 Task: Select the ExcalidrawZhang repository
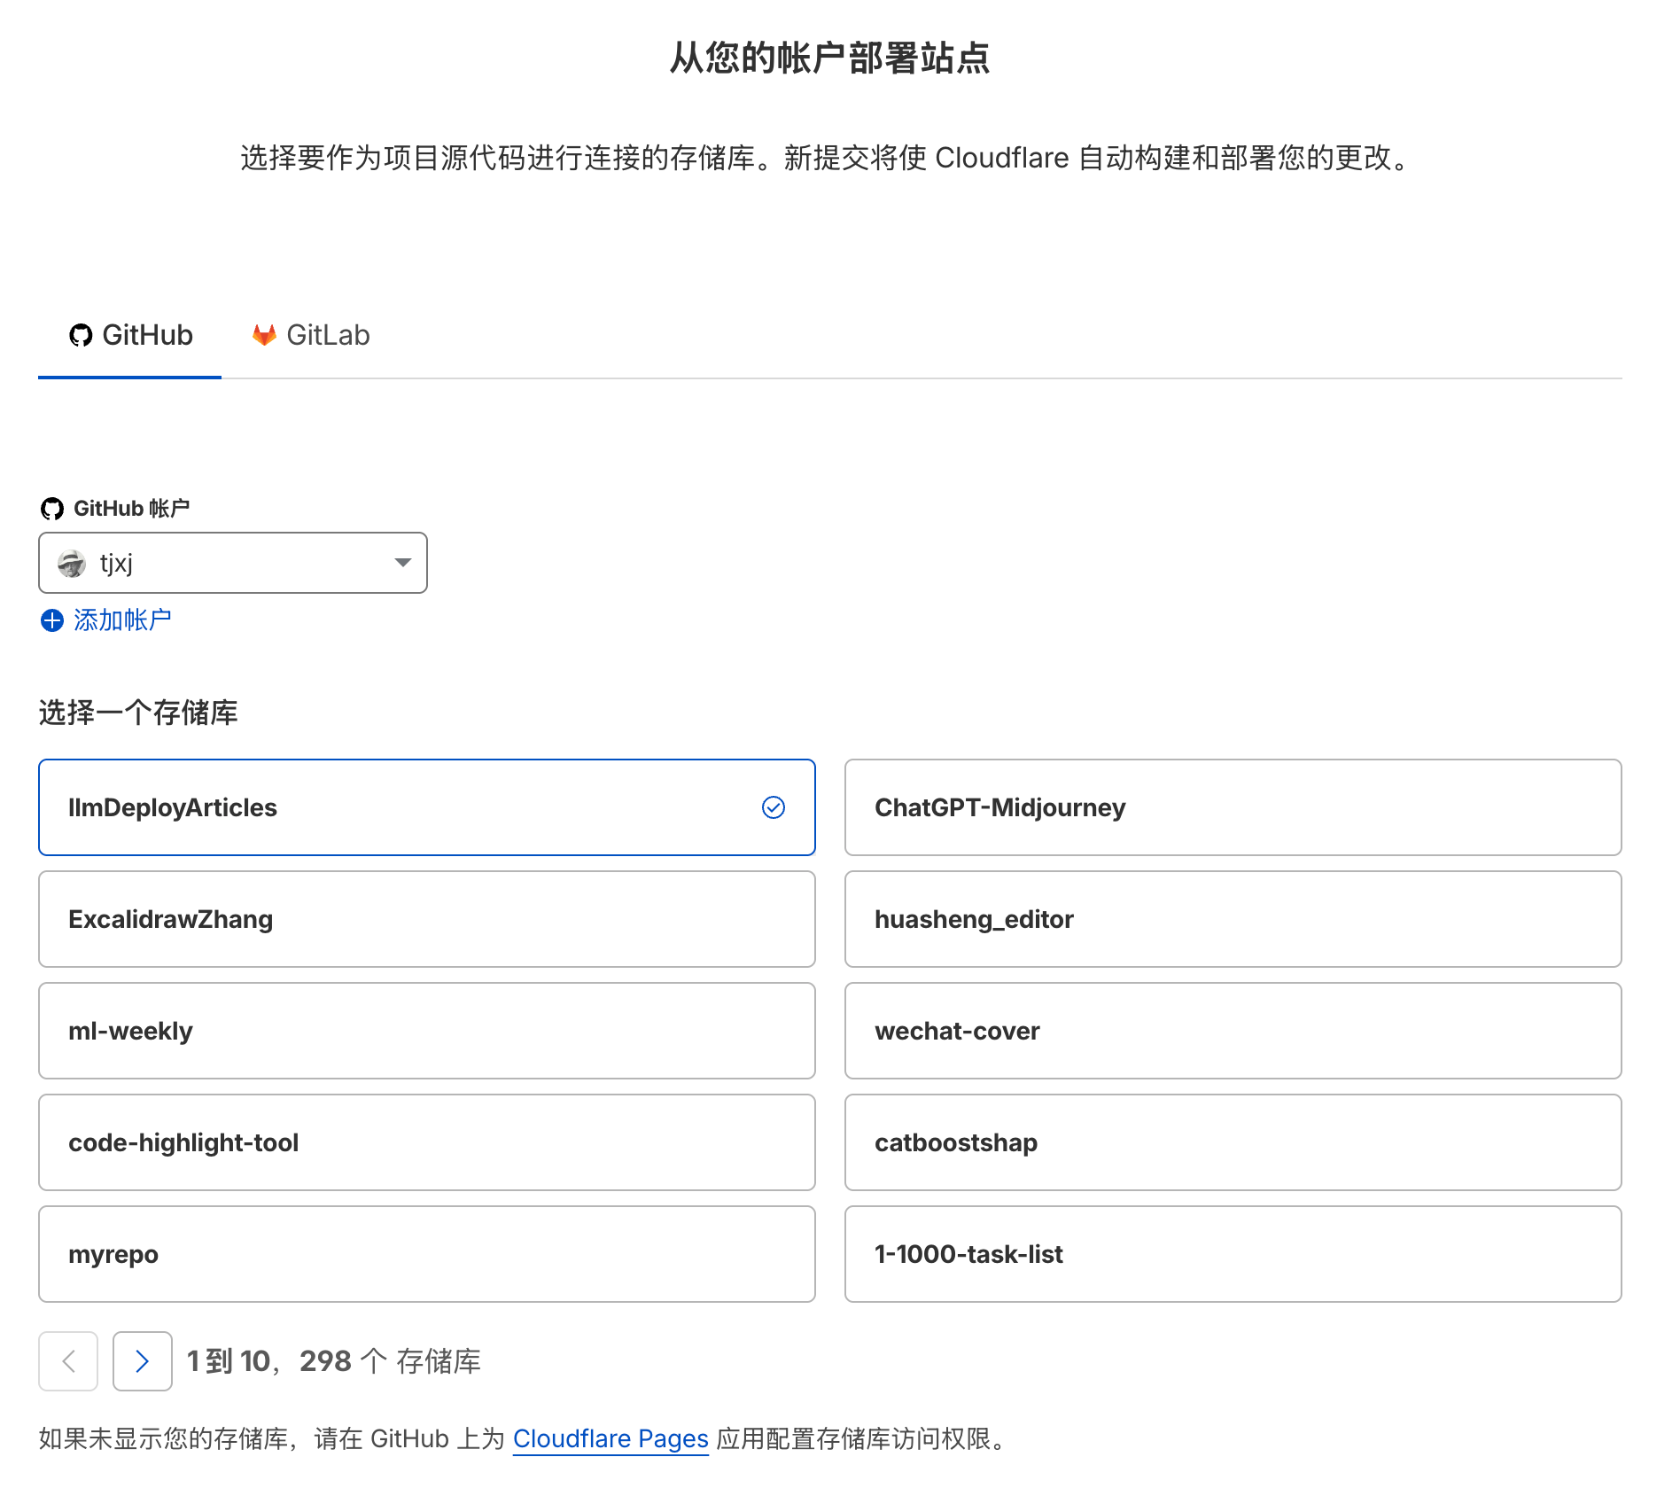point(426,919)
